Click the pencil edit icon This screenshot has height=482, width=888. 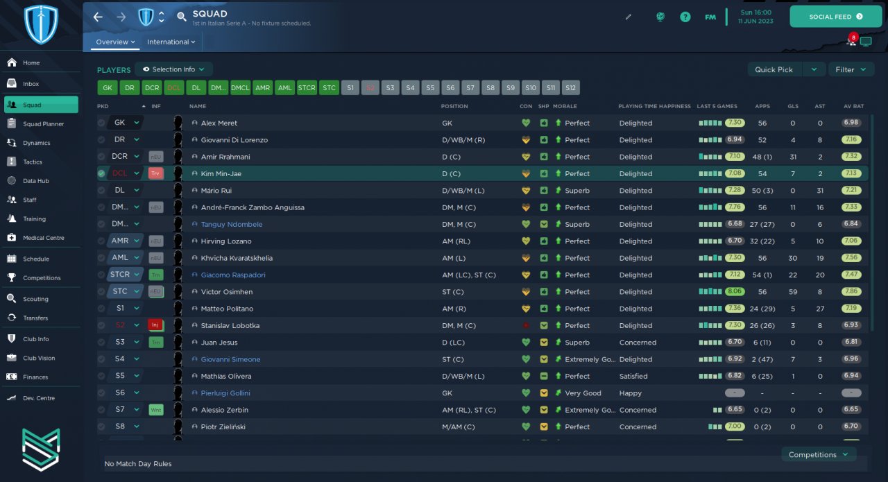tap(629, 17)
